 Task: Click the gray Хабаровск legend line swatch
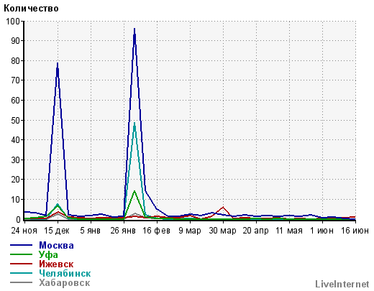(x=21, y=282)
